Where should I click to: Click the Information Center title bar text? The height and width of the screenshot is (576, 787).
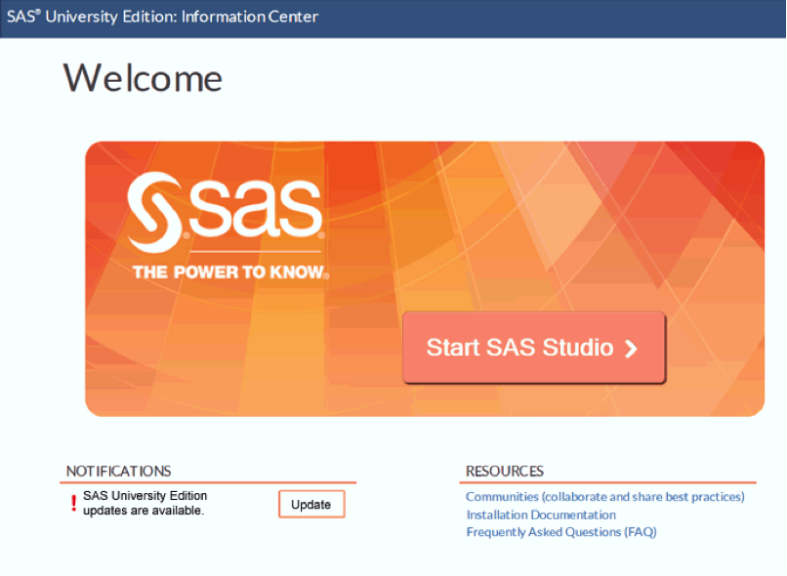pos(162,17)
